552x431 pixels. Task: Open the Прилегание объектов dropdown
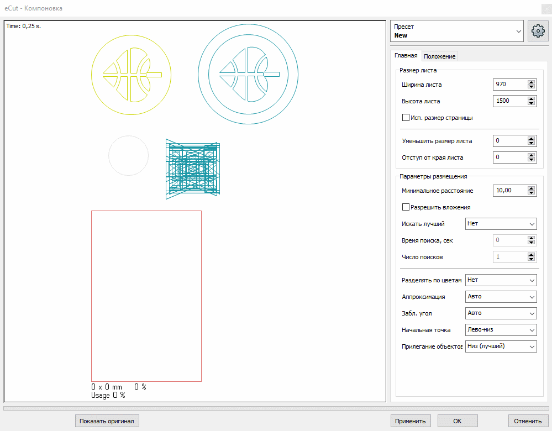(501, 346)
